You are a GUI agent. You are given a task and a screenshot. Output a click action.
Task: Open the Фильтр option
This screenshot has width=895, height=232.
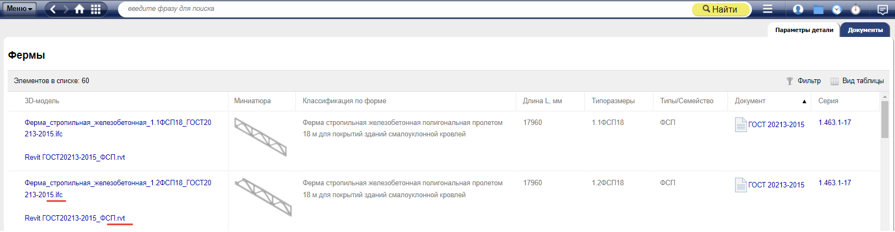pos(804,81)
